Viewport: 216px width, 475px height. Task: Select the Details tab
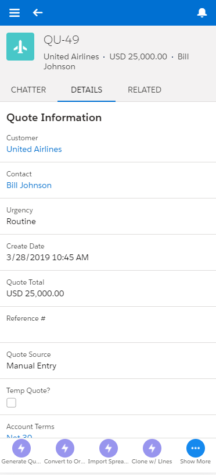click(x=87, y=90)
